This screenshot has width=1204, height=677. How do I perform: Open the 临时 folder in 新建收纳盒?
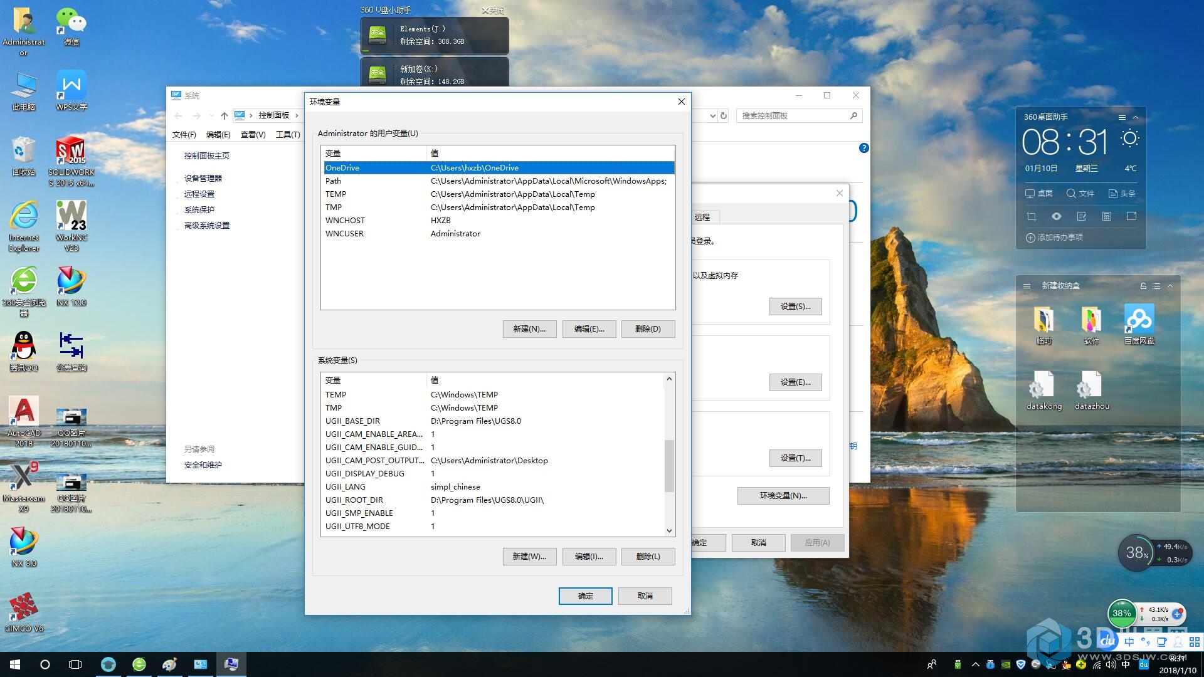tap(1043, 324)
